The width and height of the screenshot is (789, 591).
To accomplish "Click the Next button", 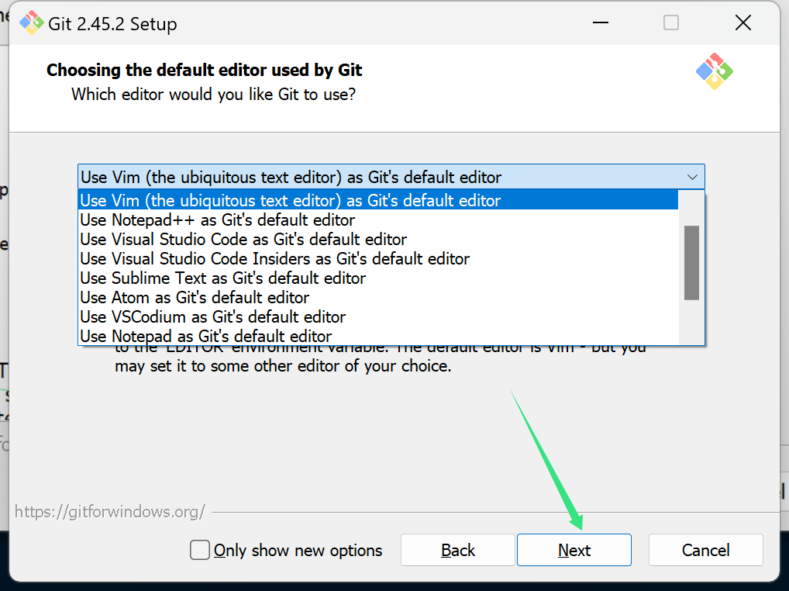I will click(574, 550).
